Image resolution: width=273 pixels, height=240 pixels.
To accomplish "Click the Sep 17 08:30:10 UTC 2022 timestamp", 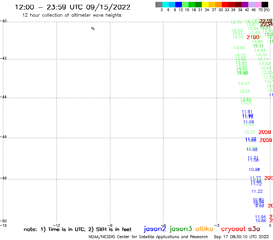I will point(241,237).
